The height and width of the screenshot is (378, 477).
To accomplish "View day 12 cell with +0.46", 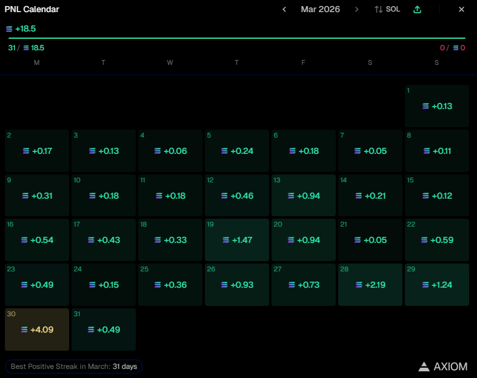I will pos(236,195).
